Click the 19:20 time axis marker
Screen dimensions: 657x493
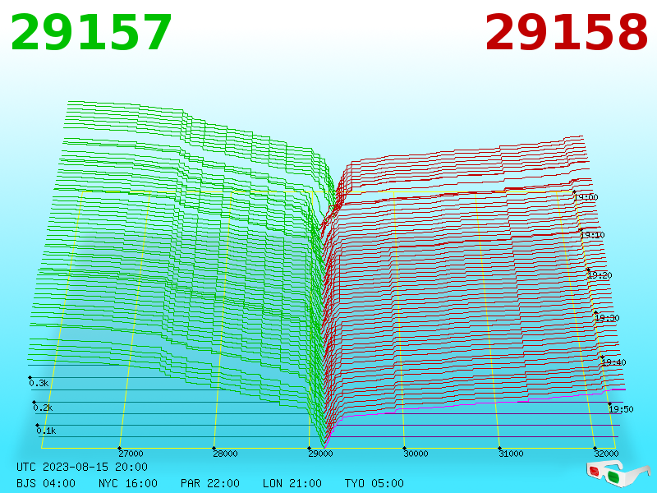point(600,275)
